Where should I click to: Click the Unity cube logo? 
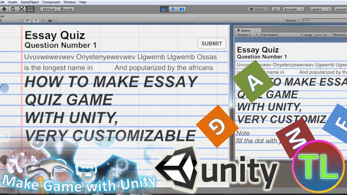tap(176, 168)
